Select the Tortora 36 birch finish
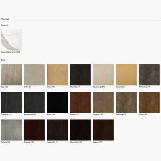This screenshot has width=161, height=161. 11,130
